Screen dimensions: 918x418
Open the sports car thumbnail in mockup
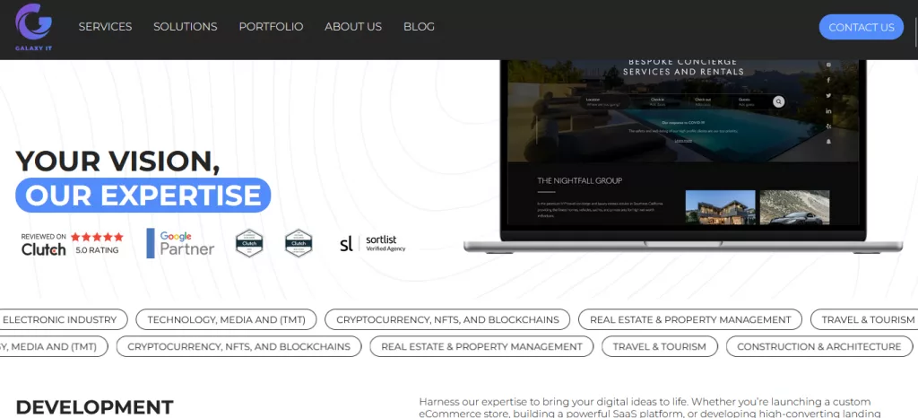coord(794,207)
